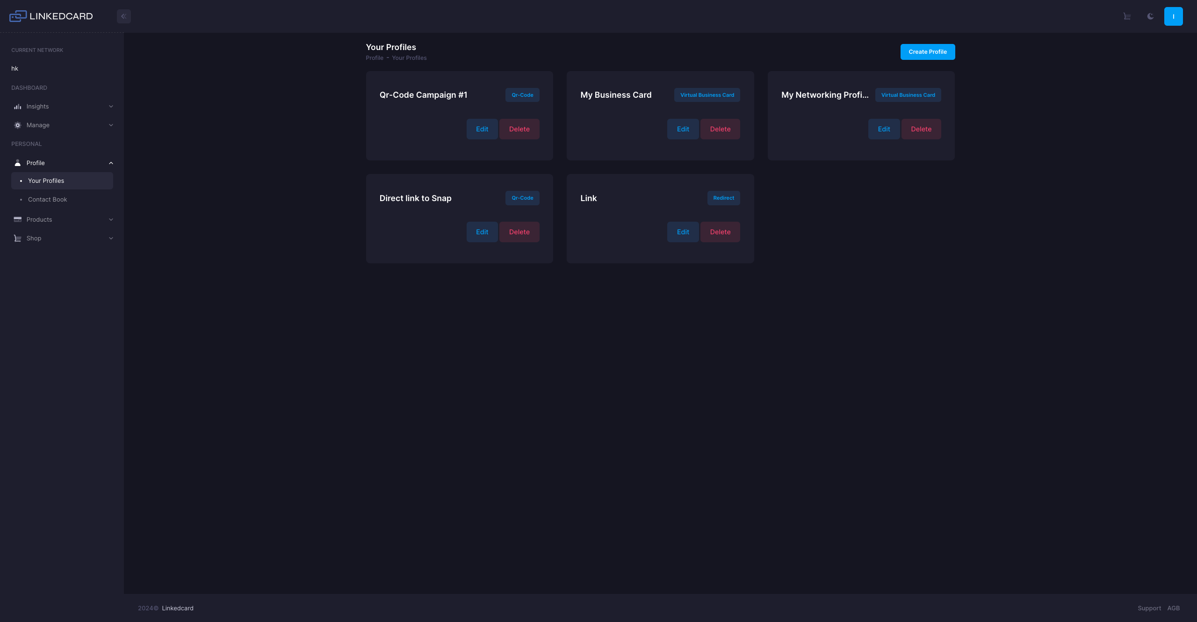This screenshot has width=1197, height=622.
Task: Edit the My Networking Profile card
Action: pyautogui.click(x=884, y=129)
